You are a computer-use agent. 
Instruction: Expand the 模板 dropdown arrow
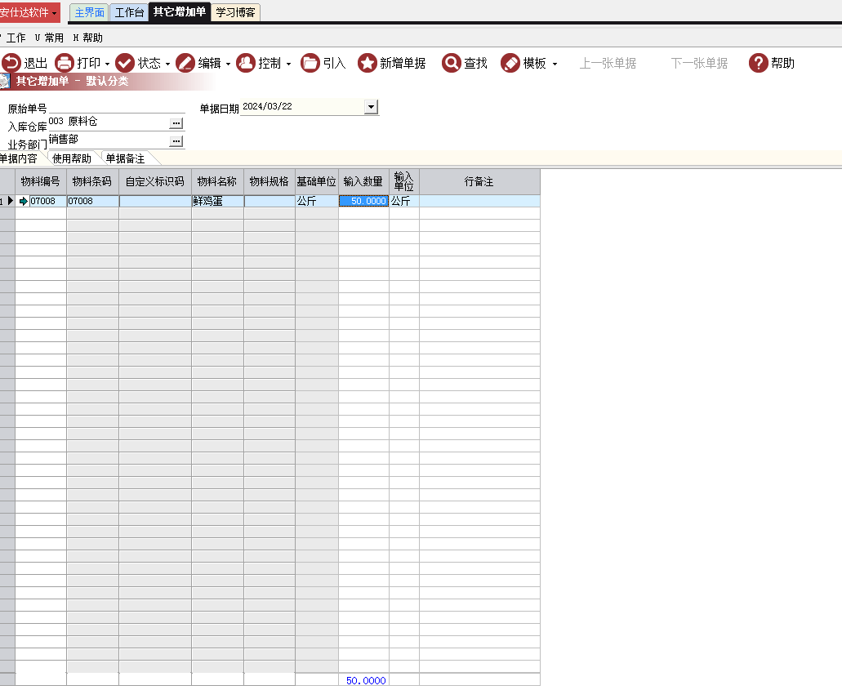(x=555, y=64)
